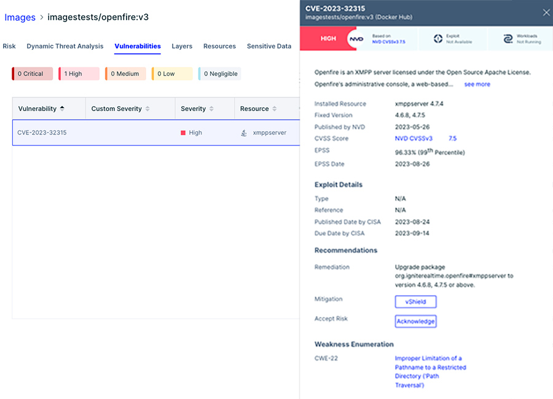Sort by Severity column arrow
Image resolution: width=553 pixels, height=399 pixels.
(x=211, y=109)
